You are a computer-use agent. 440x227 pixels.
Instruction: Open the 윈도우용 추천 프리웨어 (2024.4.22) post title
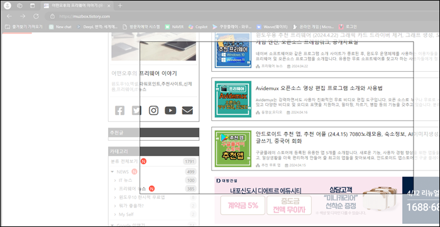click(x=348, y=39)
